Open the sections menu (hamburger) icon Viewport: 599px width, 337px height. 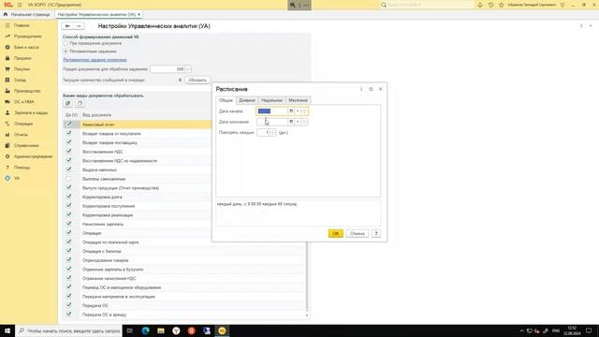pyautogui.click(x=20, y=5)
